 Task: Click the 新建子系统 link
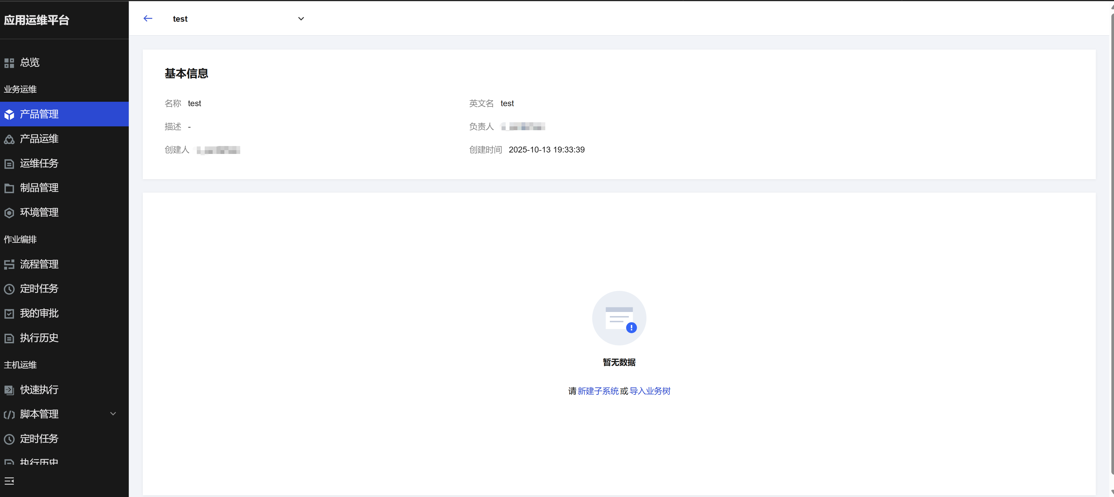[598, 391]
